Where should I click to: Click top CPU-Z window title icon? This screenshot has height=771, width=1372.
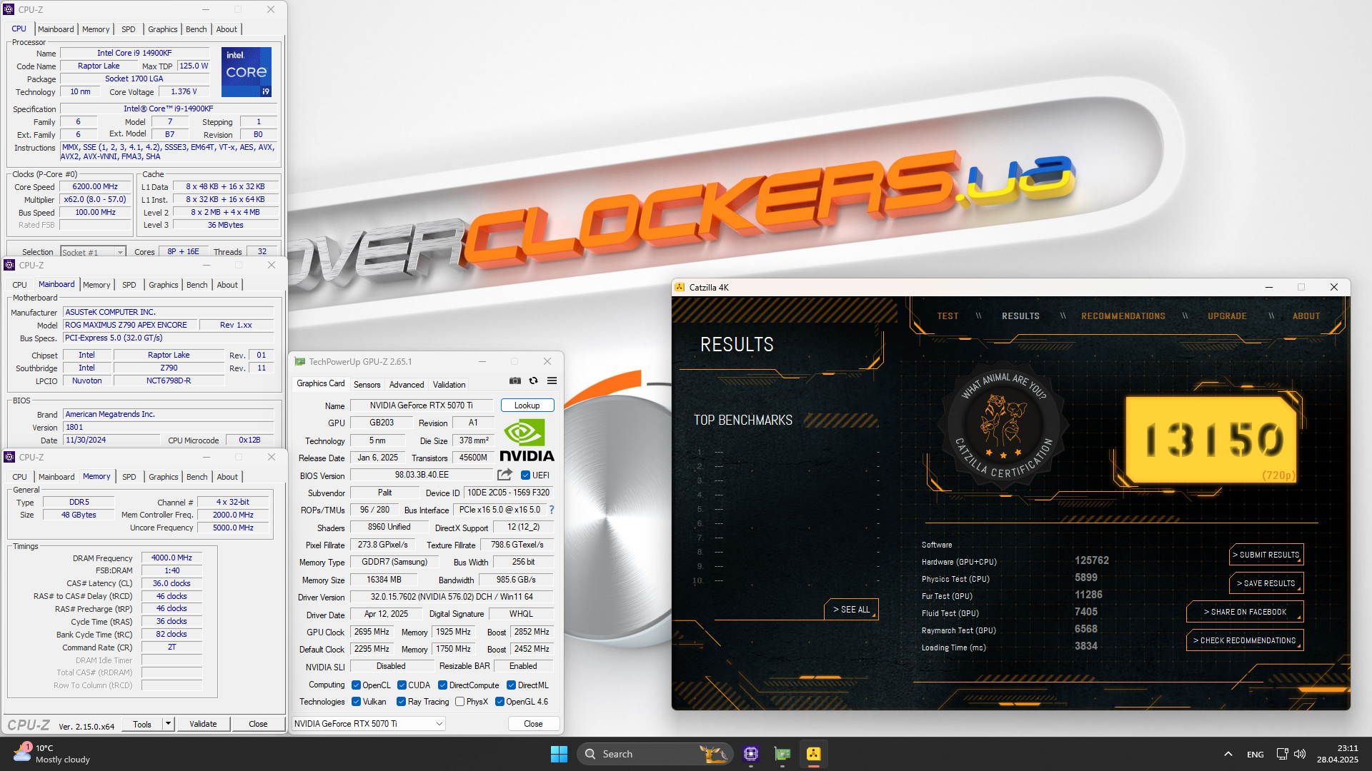coord(9,9)
